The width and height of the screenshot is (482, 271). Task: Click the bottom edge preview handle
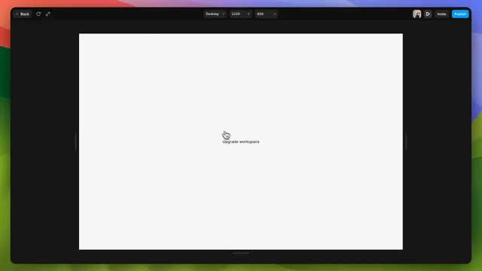pos(241,253)
